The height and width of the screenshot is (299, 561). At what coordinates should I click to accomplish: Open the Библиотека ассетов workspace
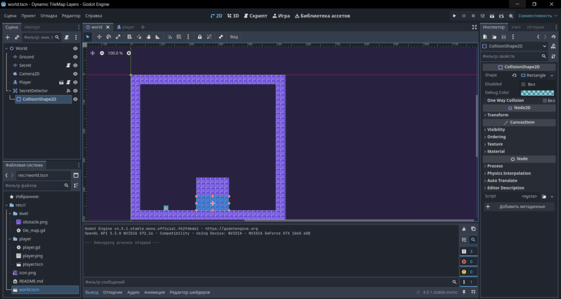[322, 16]
